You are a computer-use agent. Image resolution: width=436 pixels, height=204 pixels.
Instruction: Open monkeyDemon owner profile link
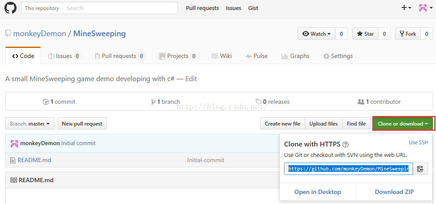[x=39, y=34]
